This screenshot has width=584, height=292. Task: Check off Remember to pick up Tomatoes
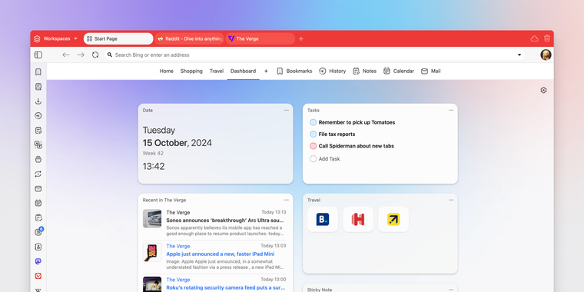(x=314, y=122)
